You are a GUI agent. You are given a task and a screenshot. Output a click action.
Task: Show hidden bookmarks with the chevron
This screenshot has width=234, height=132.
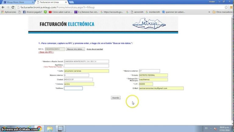tap(209, 12)
